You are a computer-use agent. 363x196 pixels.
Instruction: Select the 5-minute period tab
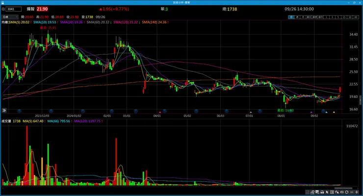click(x=338, y=17)
